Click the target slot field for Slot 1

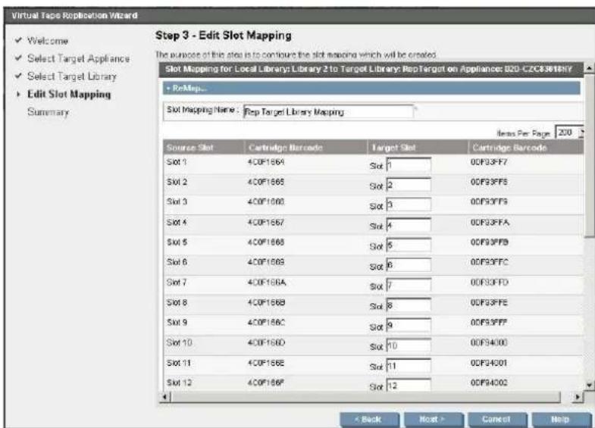(x=409, y=164)
